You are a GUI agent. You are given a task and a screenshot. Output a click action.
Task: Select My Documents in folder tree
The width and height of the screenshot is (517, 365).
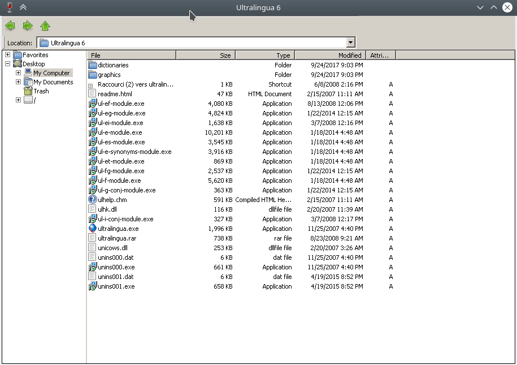[x=53, y=82]
